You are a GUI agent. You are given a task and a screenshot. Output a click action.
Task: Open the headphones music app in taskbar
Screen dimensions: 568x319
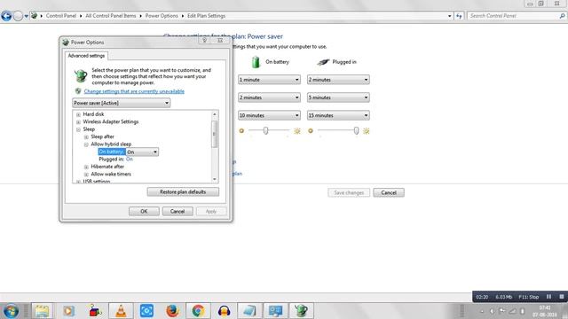click(224, 311)
